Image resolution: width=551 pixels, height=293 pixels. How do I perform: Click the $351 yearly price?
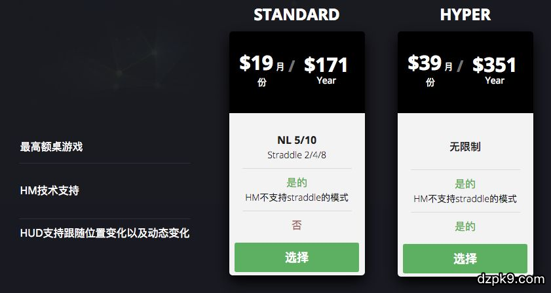click(494, 65)
